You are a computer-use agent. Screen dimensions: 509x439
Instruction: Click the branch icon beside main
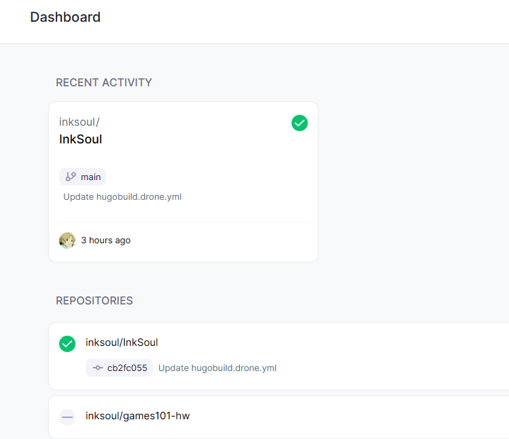pyautogui.click(x=71, y=177)
